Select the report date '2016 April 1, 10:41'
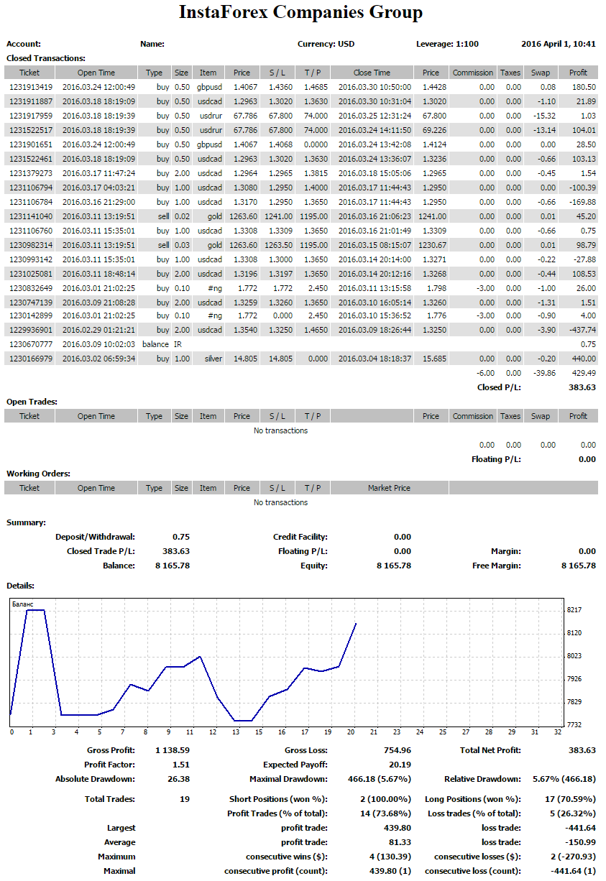This screenshot has width=606, height=881. click(559, 44)
